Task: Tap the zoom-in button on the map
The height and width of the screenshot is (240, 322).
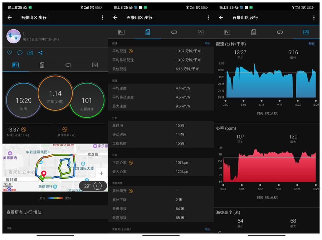Action: click(x=101, y=173)
